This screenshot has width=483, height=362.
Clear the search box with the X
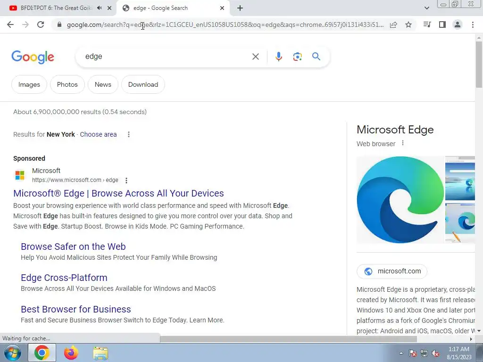255,57
